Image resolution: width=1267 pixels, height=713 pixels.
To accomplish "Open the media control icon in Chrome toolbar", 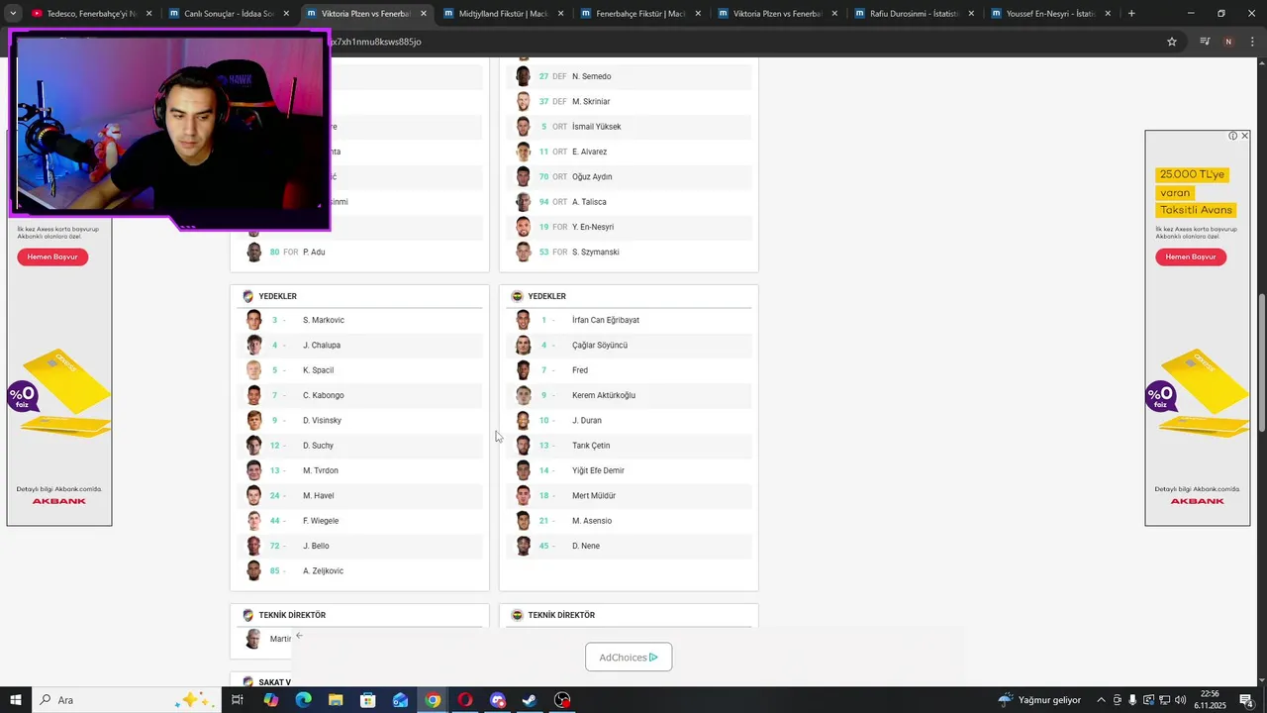I will [x=1205, y=42].
